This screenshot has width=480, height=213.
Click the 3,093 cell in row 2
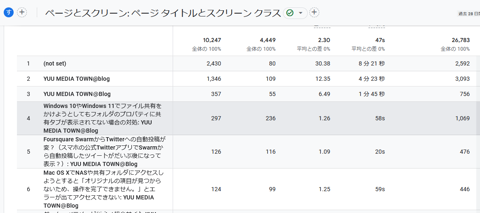tap(462, 79)
